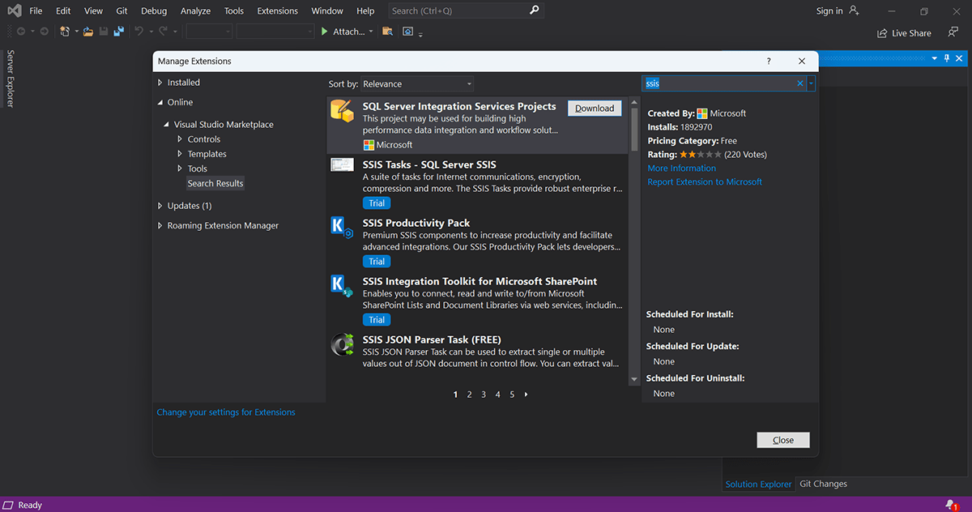Expand the Controls tree node
972x512 pixels.
click(180, 139)
